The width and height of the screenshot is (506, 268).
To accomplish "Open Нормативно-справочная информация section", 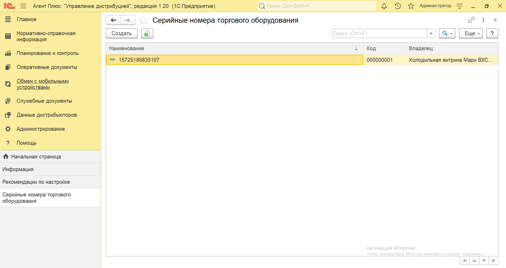I will click(50, 36).
